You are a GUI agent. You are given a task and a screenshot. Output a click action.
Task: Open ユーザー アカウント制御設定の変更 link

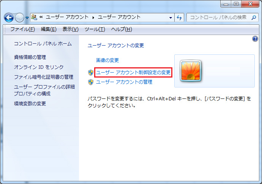pos(133,73)
